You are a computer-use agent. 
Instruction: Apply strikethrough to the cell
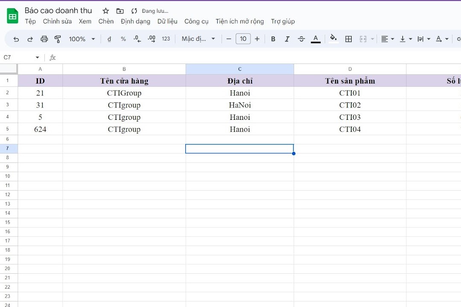click(301, 38)
